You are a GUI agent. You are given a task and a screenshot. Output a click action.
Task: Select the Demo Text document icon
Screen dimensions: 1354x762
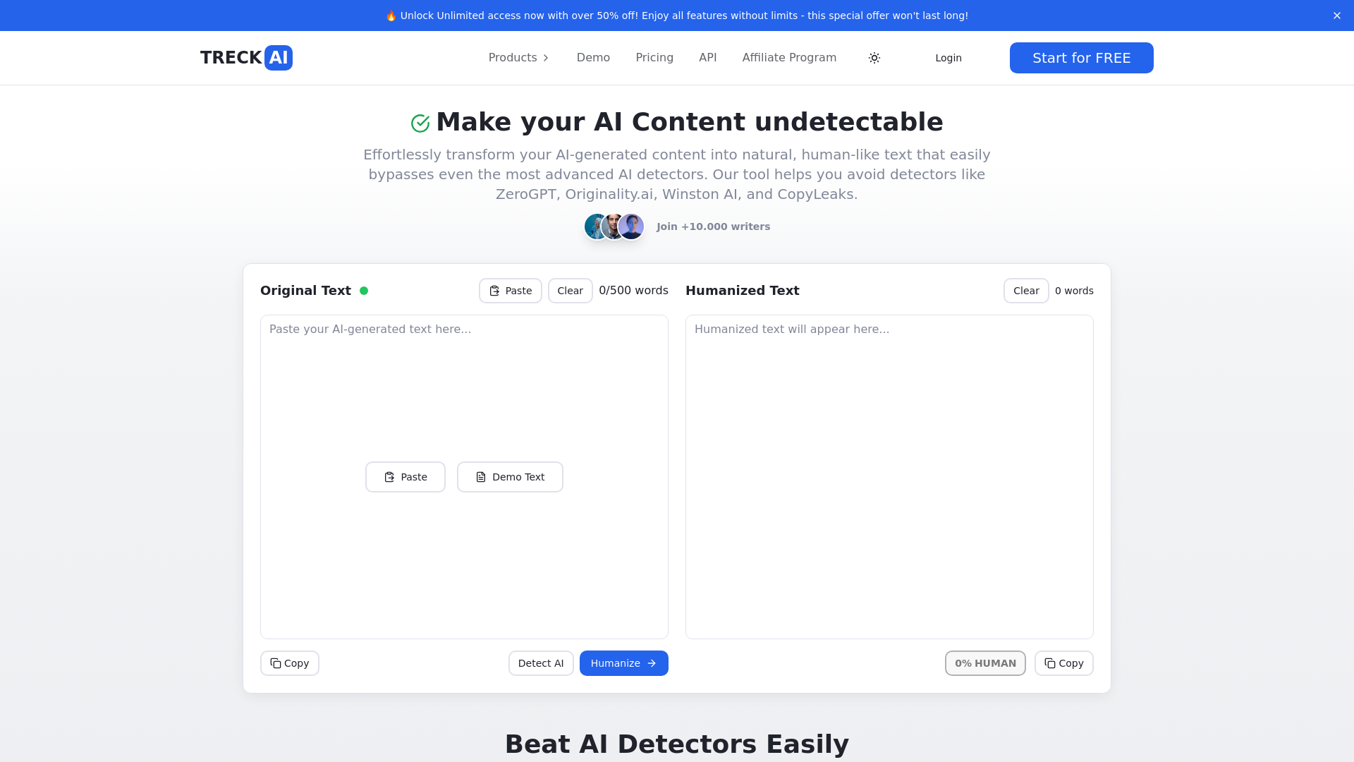pos(482,476)
